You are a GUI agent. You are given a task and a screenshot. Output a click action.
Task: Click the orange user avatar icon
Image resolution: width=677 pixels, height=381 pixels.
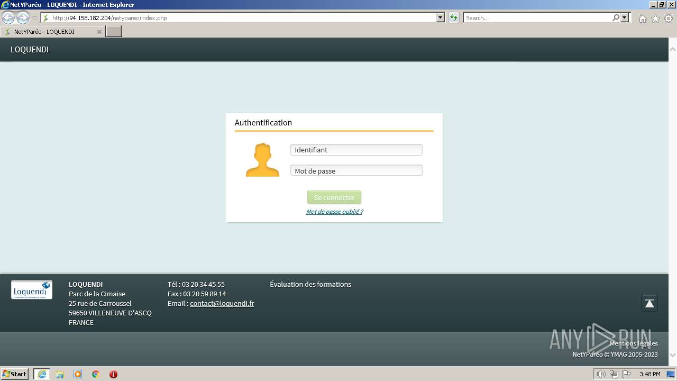click(x=262, y=160)
